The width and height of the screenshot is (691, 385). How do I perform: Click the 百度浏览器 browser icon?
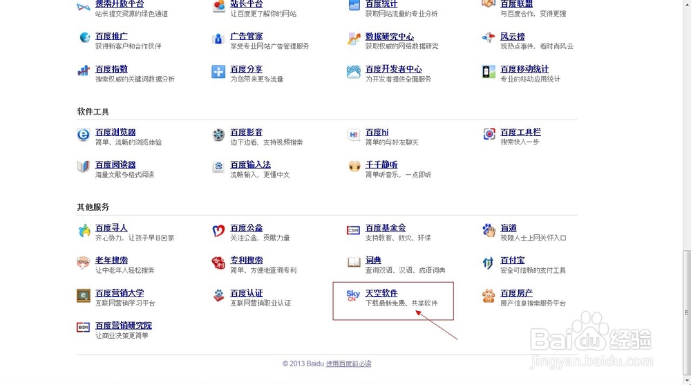click(84, 135)
